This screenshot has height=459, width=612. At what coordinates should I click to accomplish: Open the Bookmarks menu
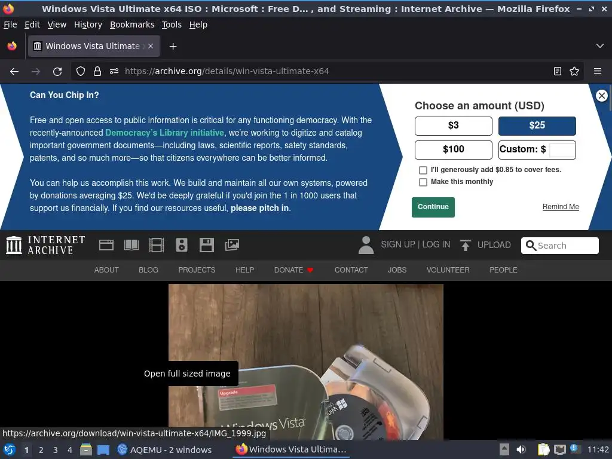132,25
